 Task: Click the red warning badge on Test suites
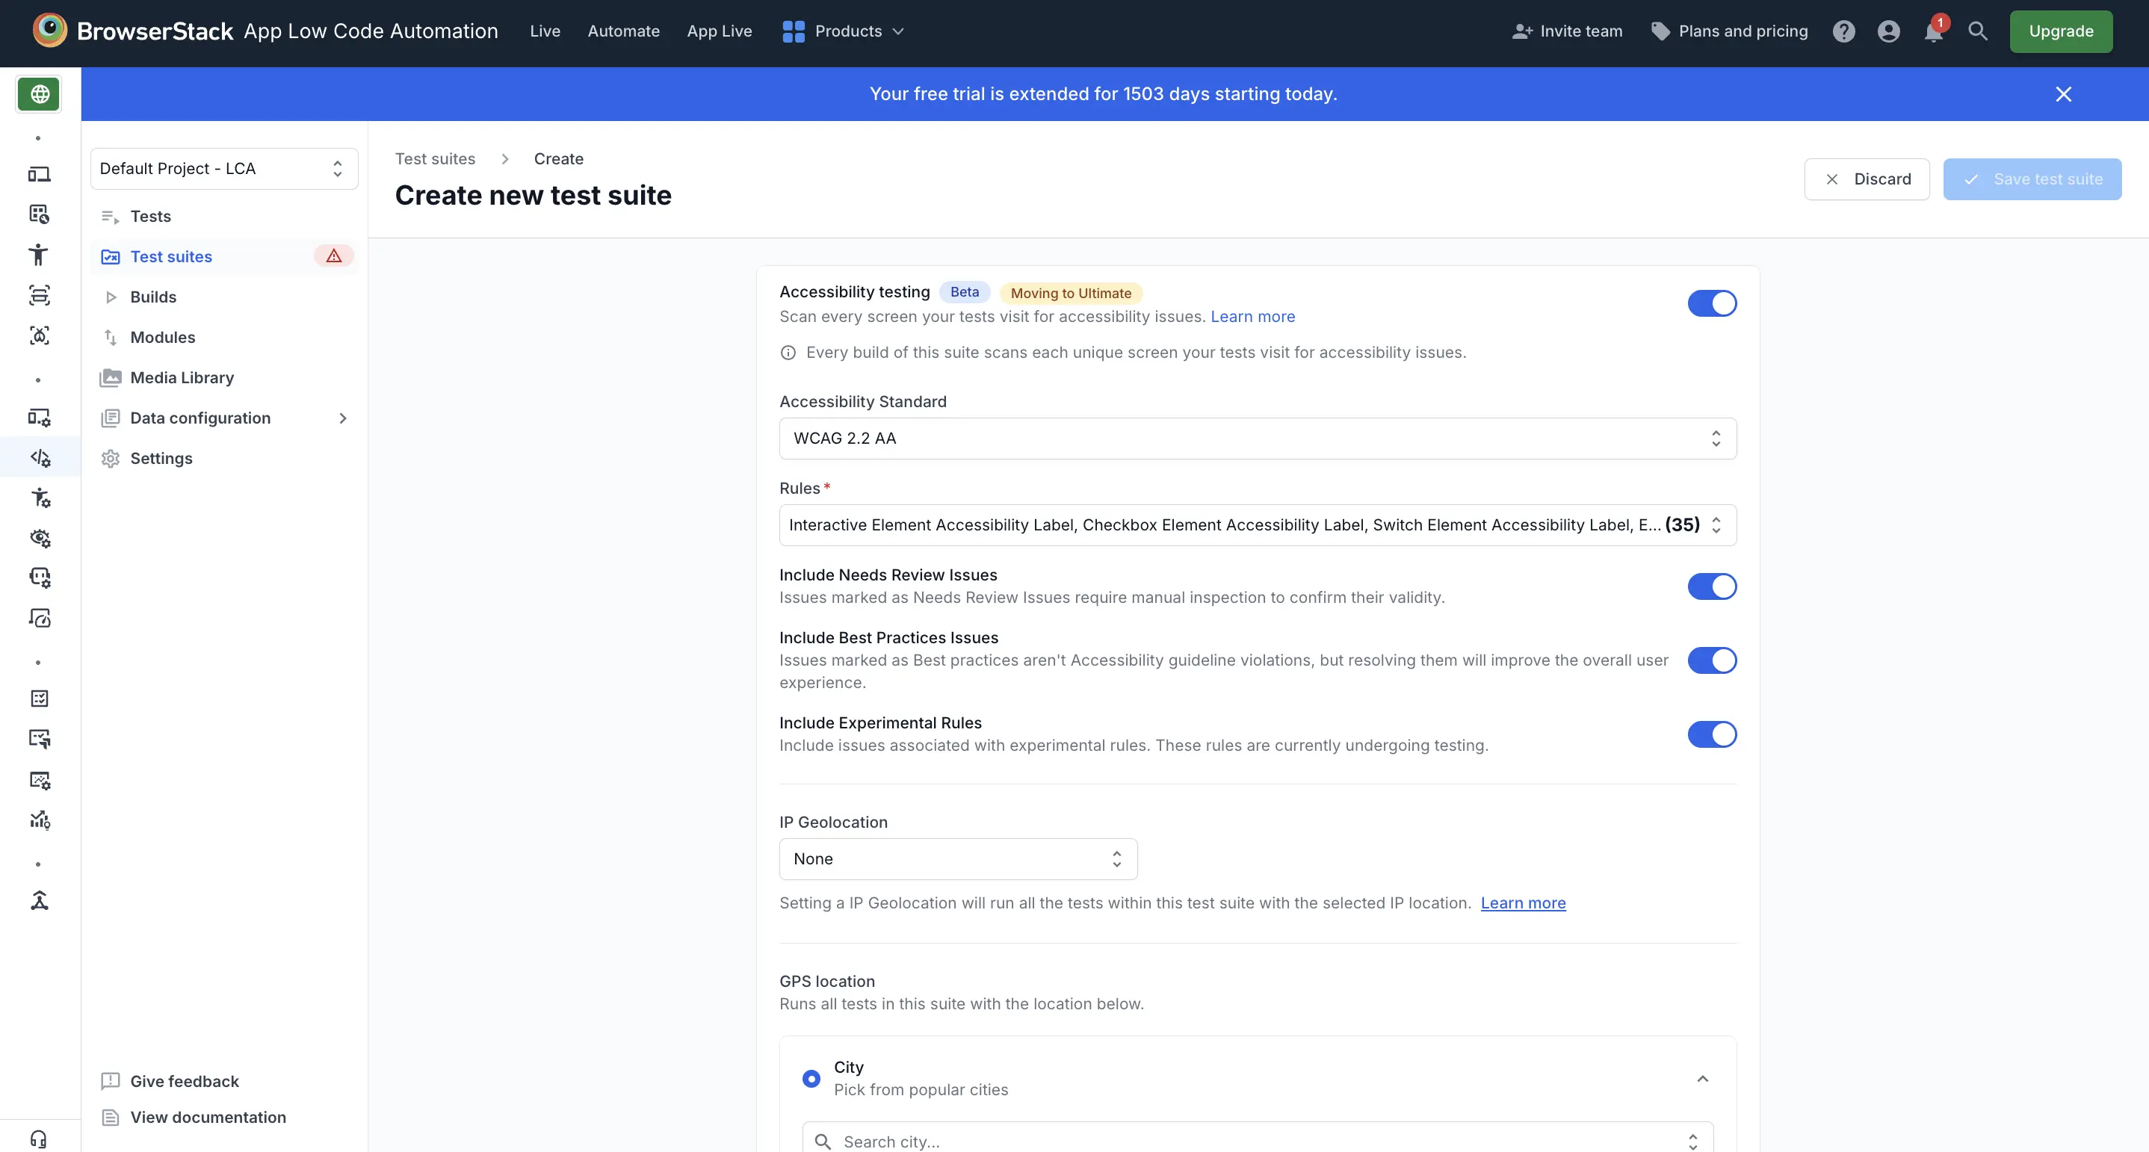[x=334, y=256]
